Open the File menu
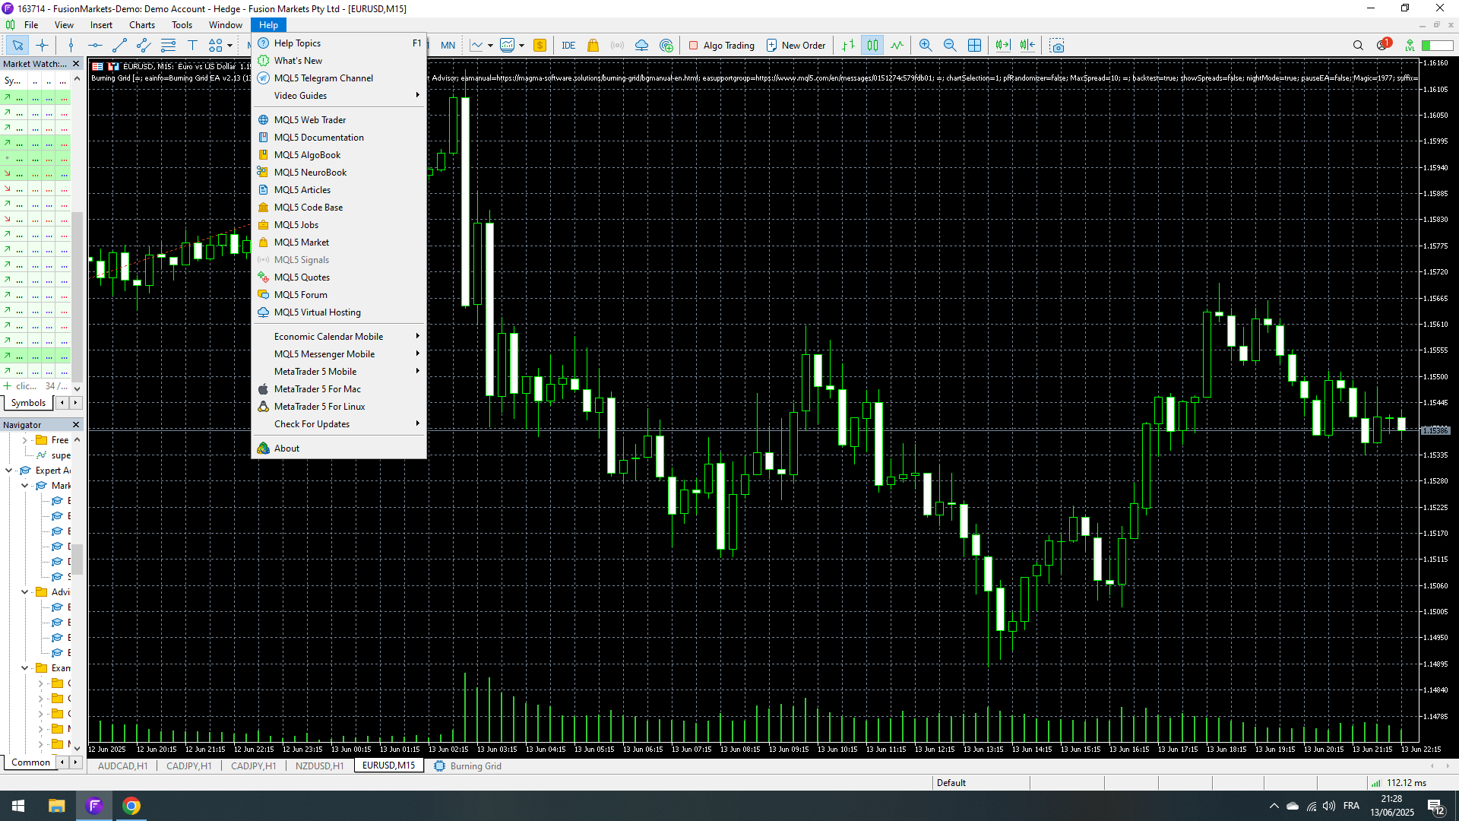 point(31,25)
